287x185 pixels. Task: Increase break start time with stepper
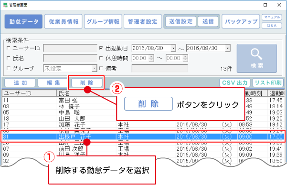tap(151, 56)
